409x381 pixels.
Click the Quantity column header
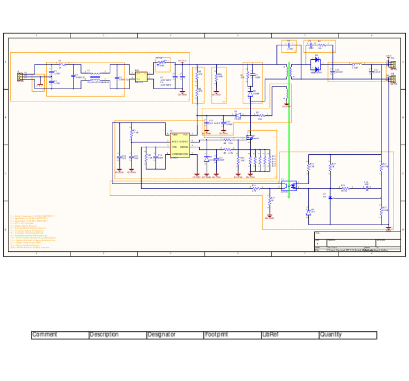(348, 335)
